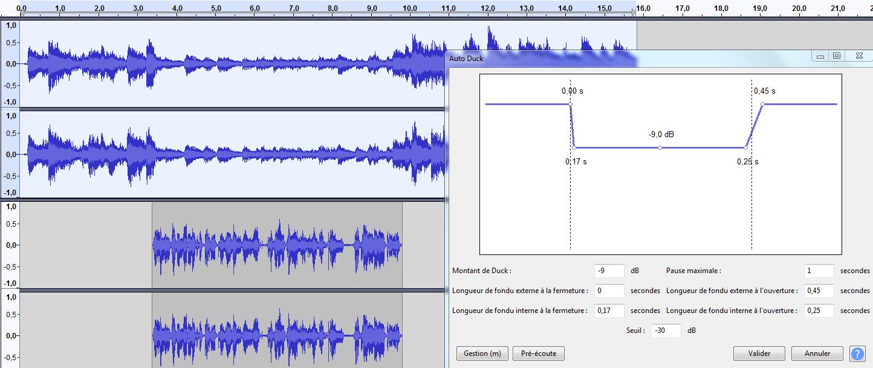Click the Longueur de fondu interne à la fermeture field
The width and height of the screenshot is (873, 368).
coord(609,311)
